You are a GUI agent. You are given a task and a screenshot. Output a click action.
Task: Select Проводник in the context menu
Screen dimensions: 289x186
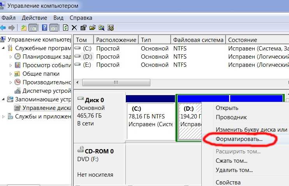(231, 117)
